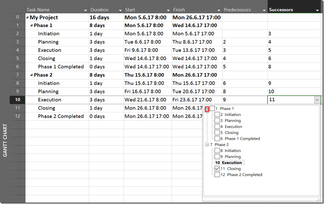This screenshot has height=204, width=324.
Task: Collapse the Phase 1 summary row in grid
Action: point(32,26)
